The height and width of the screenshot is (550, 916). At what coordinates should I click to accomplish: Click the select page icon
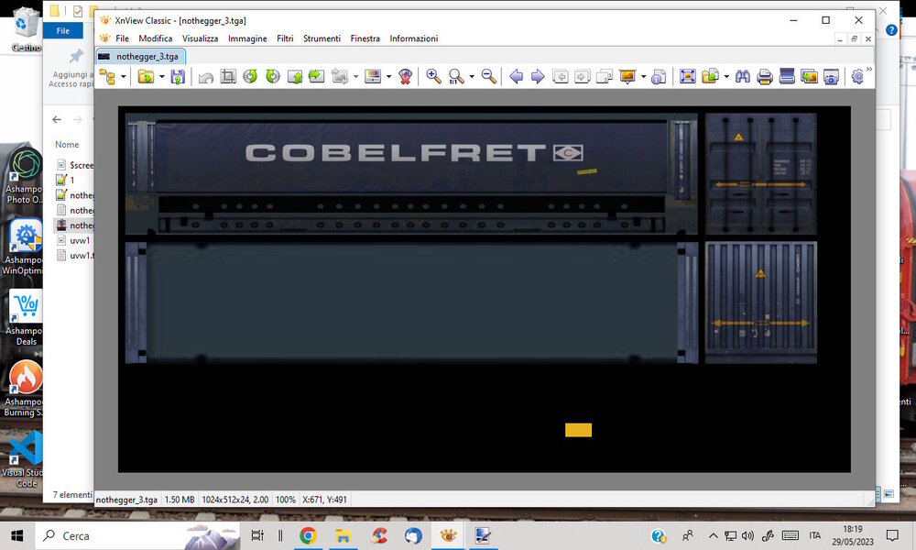click(605, 77)
